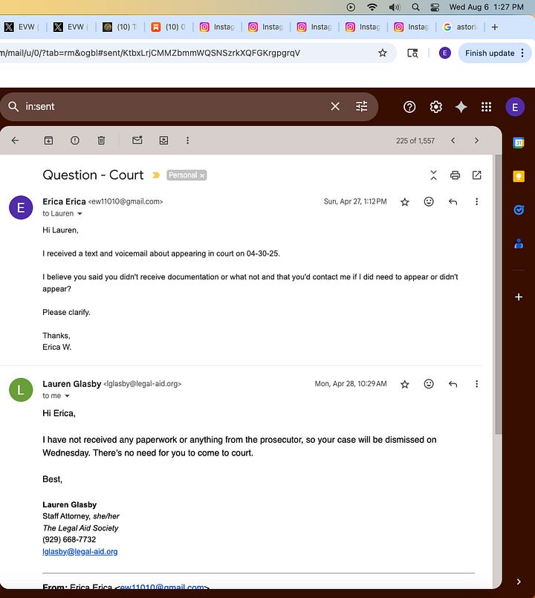Report this conversation as spam
Viewport: 535px width, 598px height.
pos(75,140)
